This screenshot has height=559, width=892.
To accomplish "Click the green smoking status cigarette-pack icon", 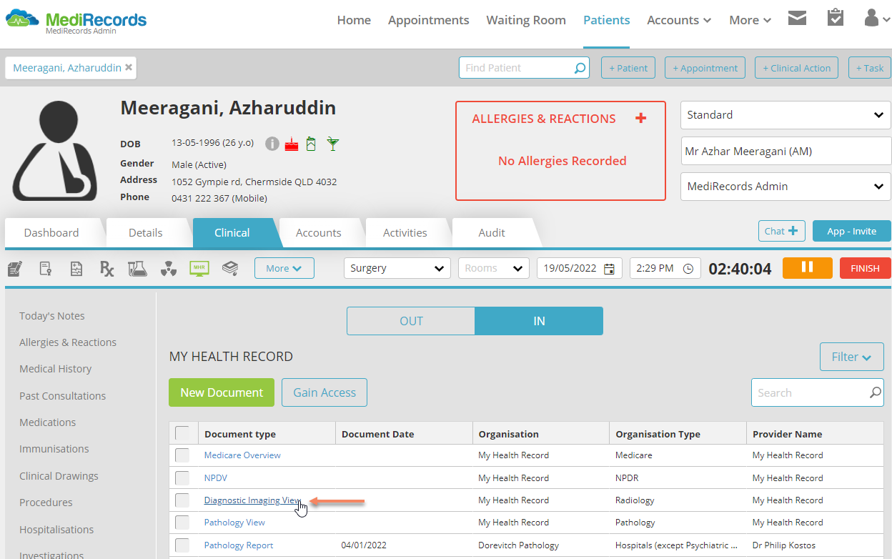I will [x=311, y=144].
